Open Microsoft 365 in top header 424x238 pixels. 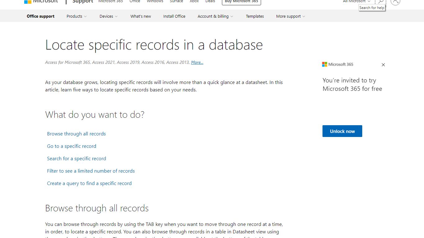[x=111, y=2]
